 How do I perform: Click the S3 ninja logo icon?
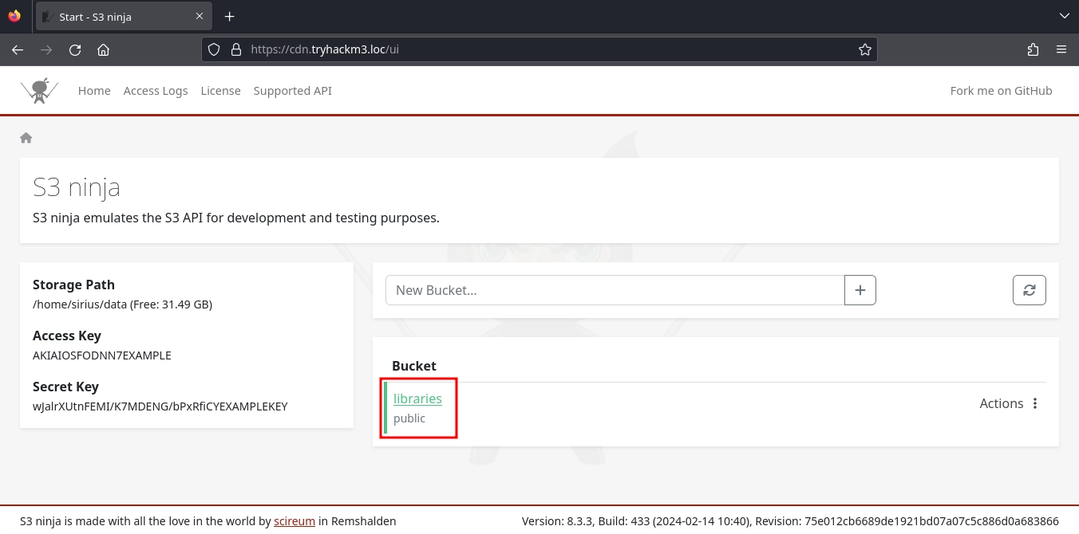[40, 91]
